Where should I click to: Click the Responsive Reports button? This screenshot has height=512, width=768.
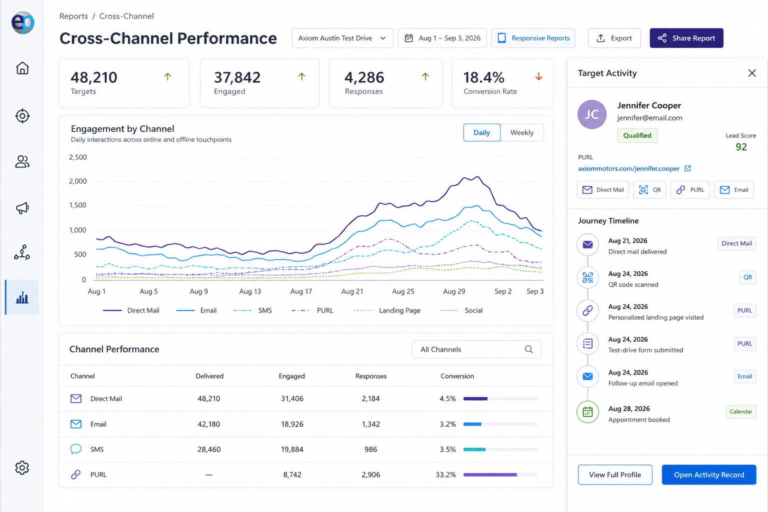(x=533, y=38)
